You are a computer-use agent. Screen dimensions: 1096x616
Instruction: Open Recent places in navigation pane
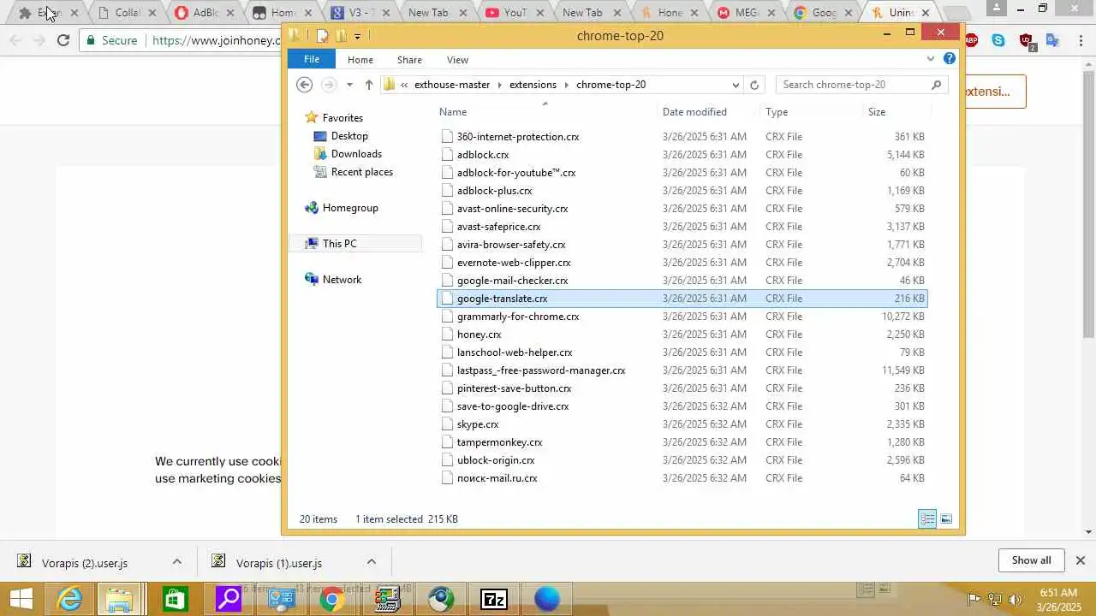361,172
